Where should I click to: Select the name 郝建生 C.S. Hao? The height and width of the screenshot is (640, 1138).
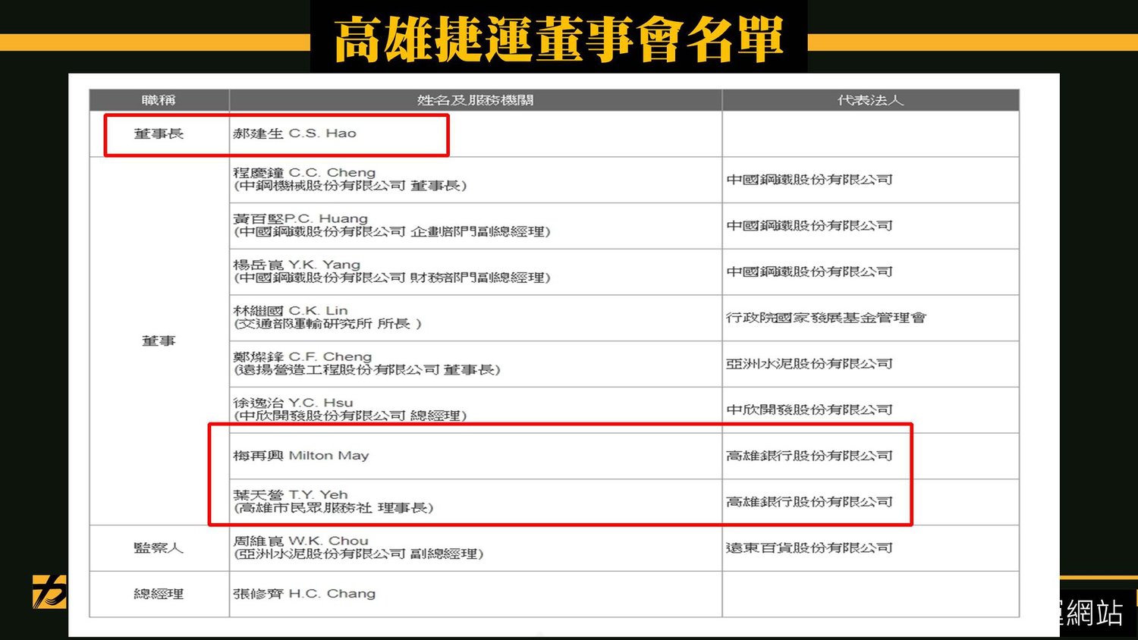(x=294, y=133)
